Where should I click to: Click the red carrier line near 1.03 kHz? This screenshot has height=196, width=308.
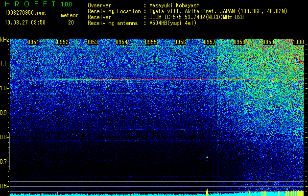tap(157, 80)
